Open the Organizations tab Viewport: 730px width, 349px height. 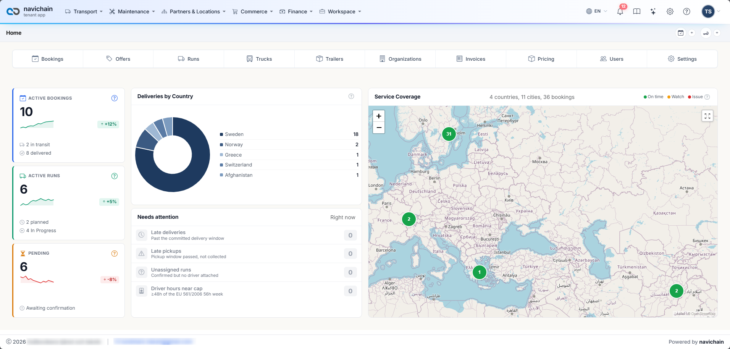click(x=400, y=59)
